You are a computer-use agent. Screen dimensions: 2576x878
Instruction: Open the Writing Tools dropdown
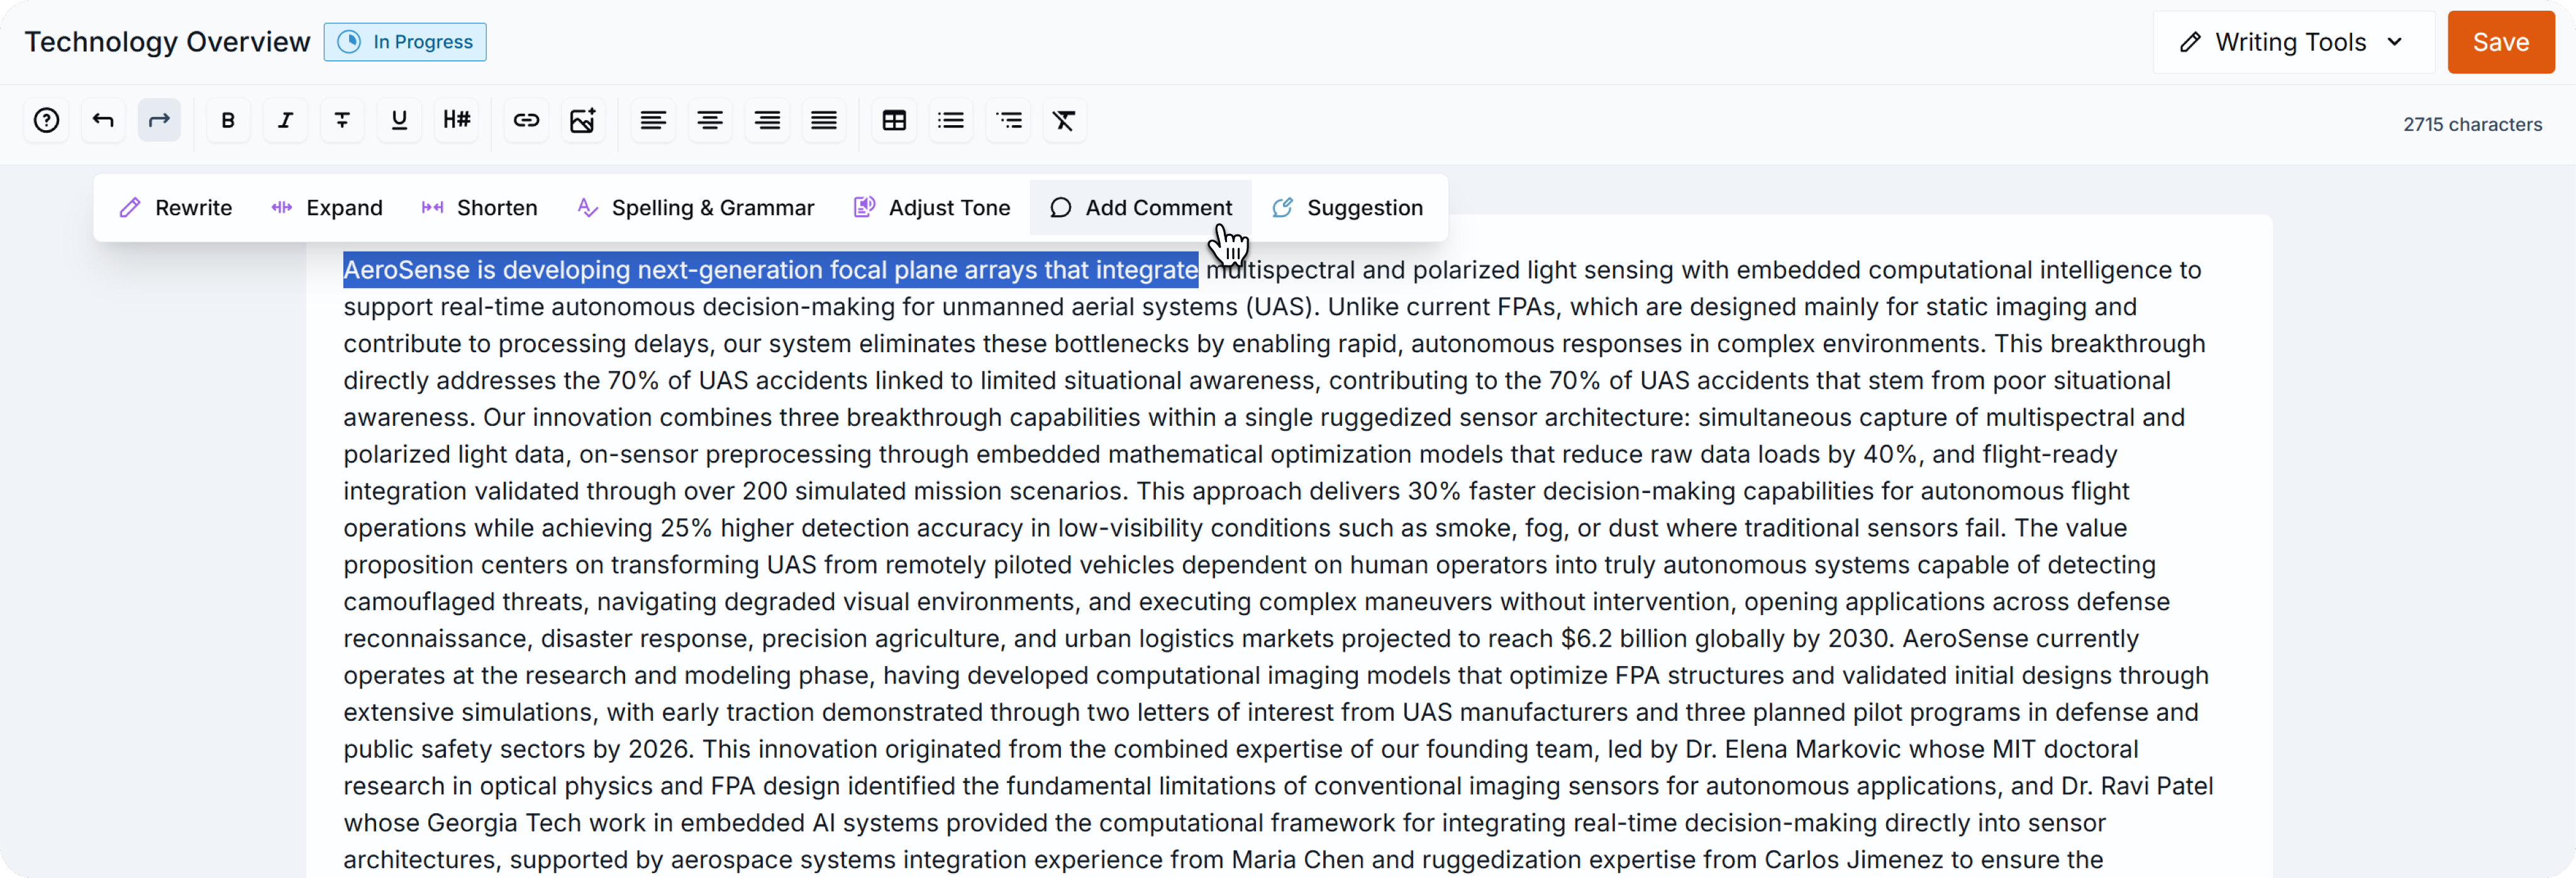point(2292,42)
